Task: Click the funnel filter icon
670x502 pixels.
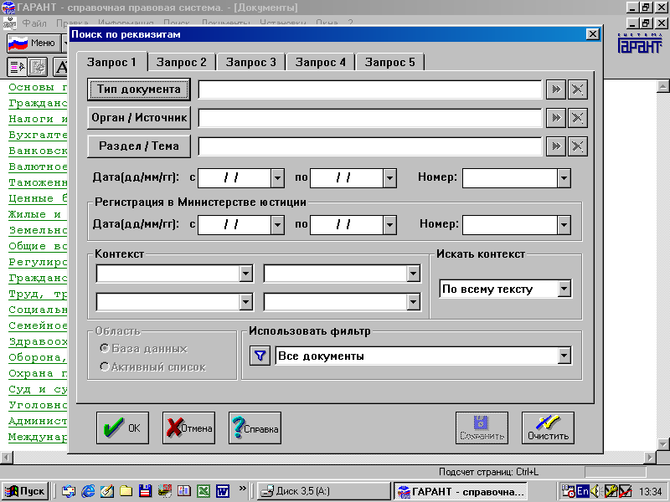Action: [260, 356]
